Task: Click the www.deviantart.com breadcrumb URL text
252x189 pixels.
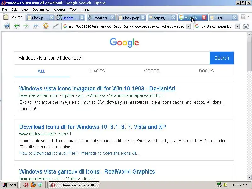Action: pos(92,95)
